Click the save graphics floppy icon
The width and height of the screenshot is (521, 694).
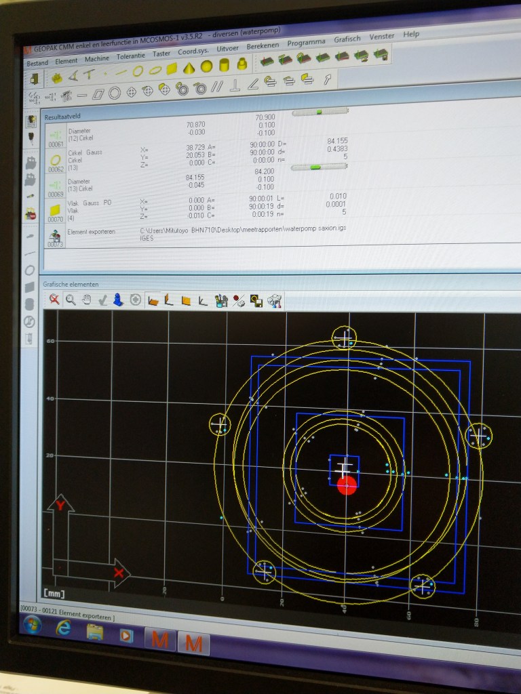pyautogui.click(x=256, y=300)
